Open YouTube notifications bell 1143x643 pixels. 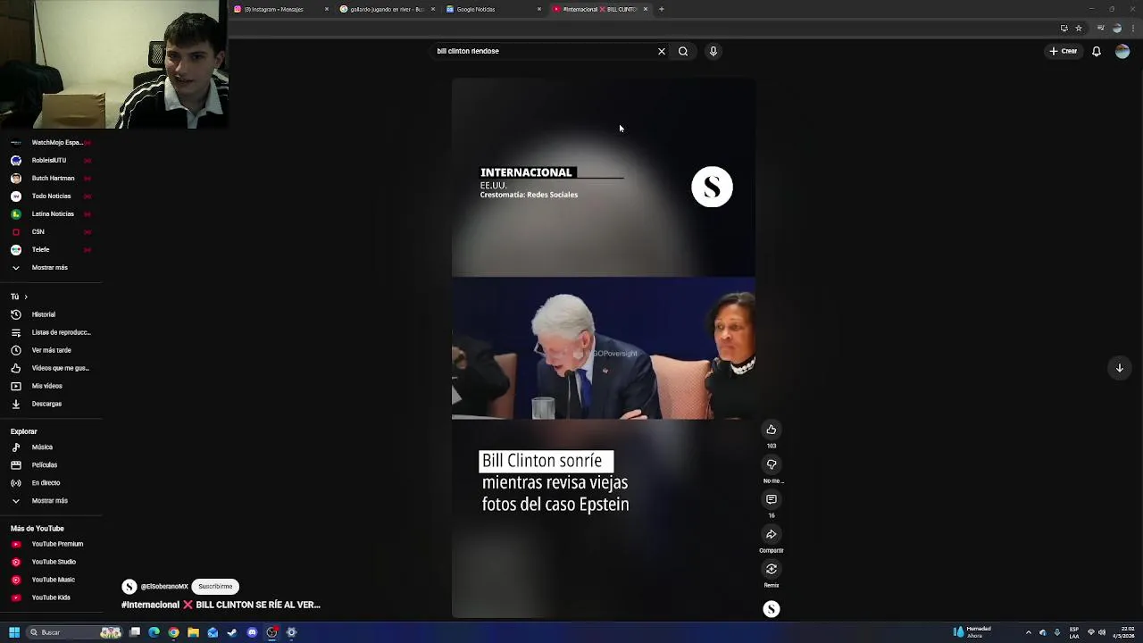coord(1097,51)
